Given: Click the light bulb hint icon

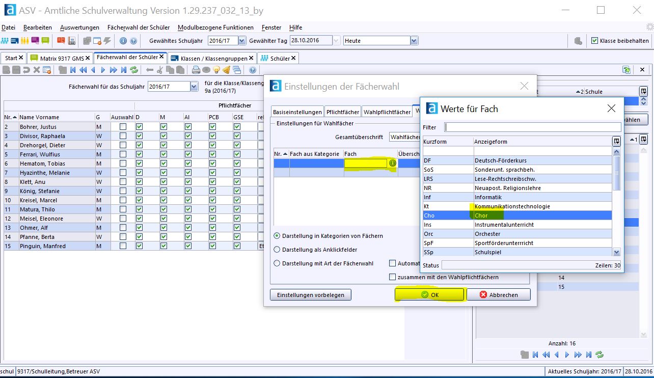Looking at the screenshot, I should pyautogui.click(x=216, y=70).
